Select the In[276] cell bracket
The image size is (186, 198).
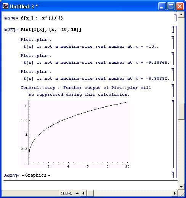point(175,18)
